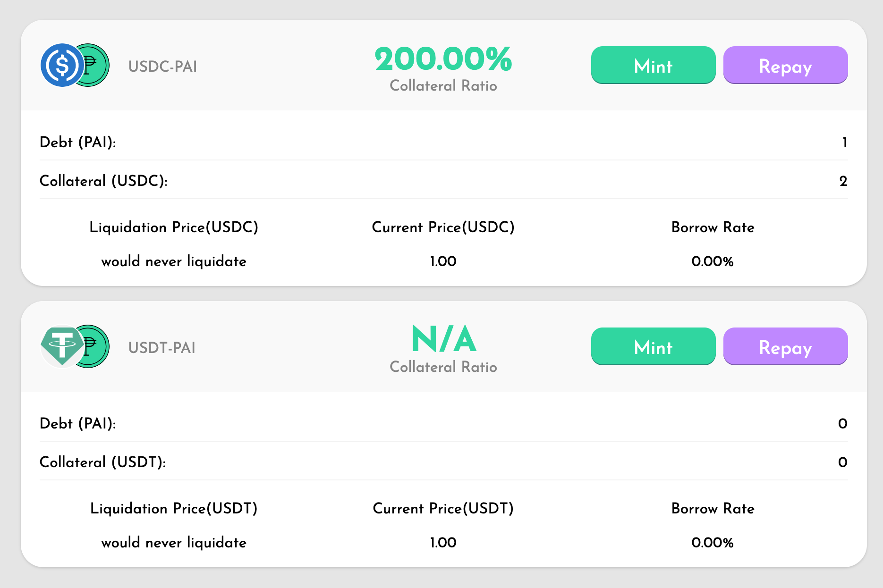Click the Current Price(USDC) heading
The width and height of the screenshot is (883, 588).
coord(443,227)
